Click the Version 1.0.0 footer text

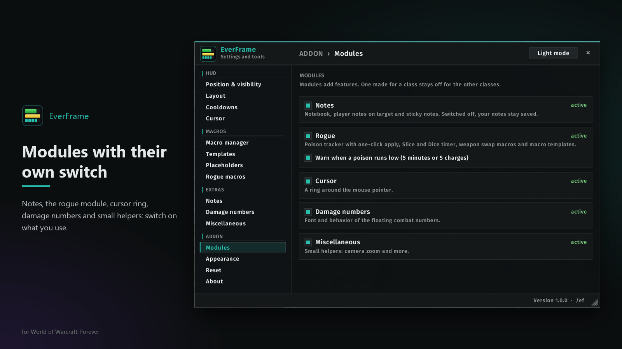pyautogui.click(x=550, y=301)
